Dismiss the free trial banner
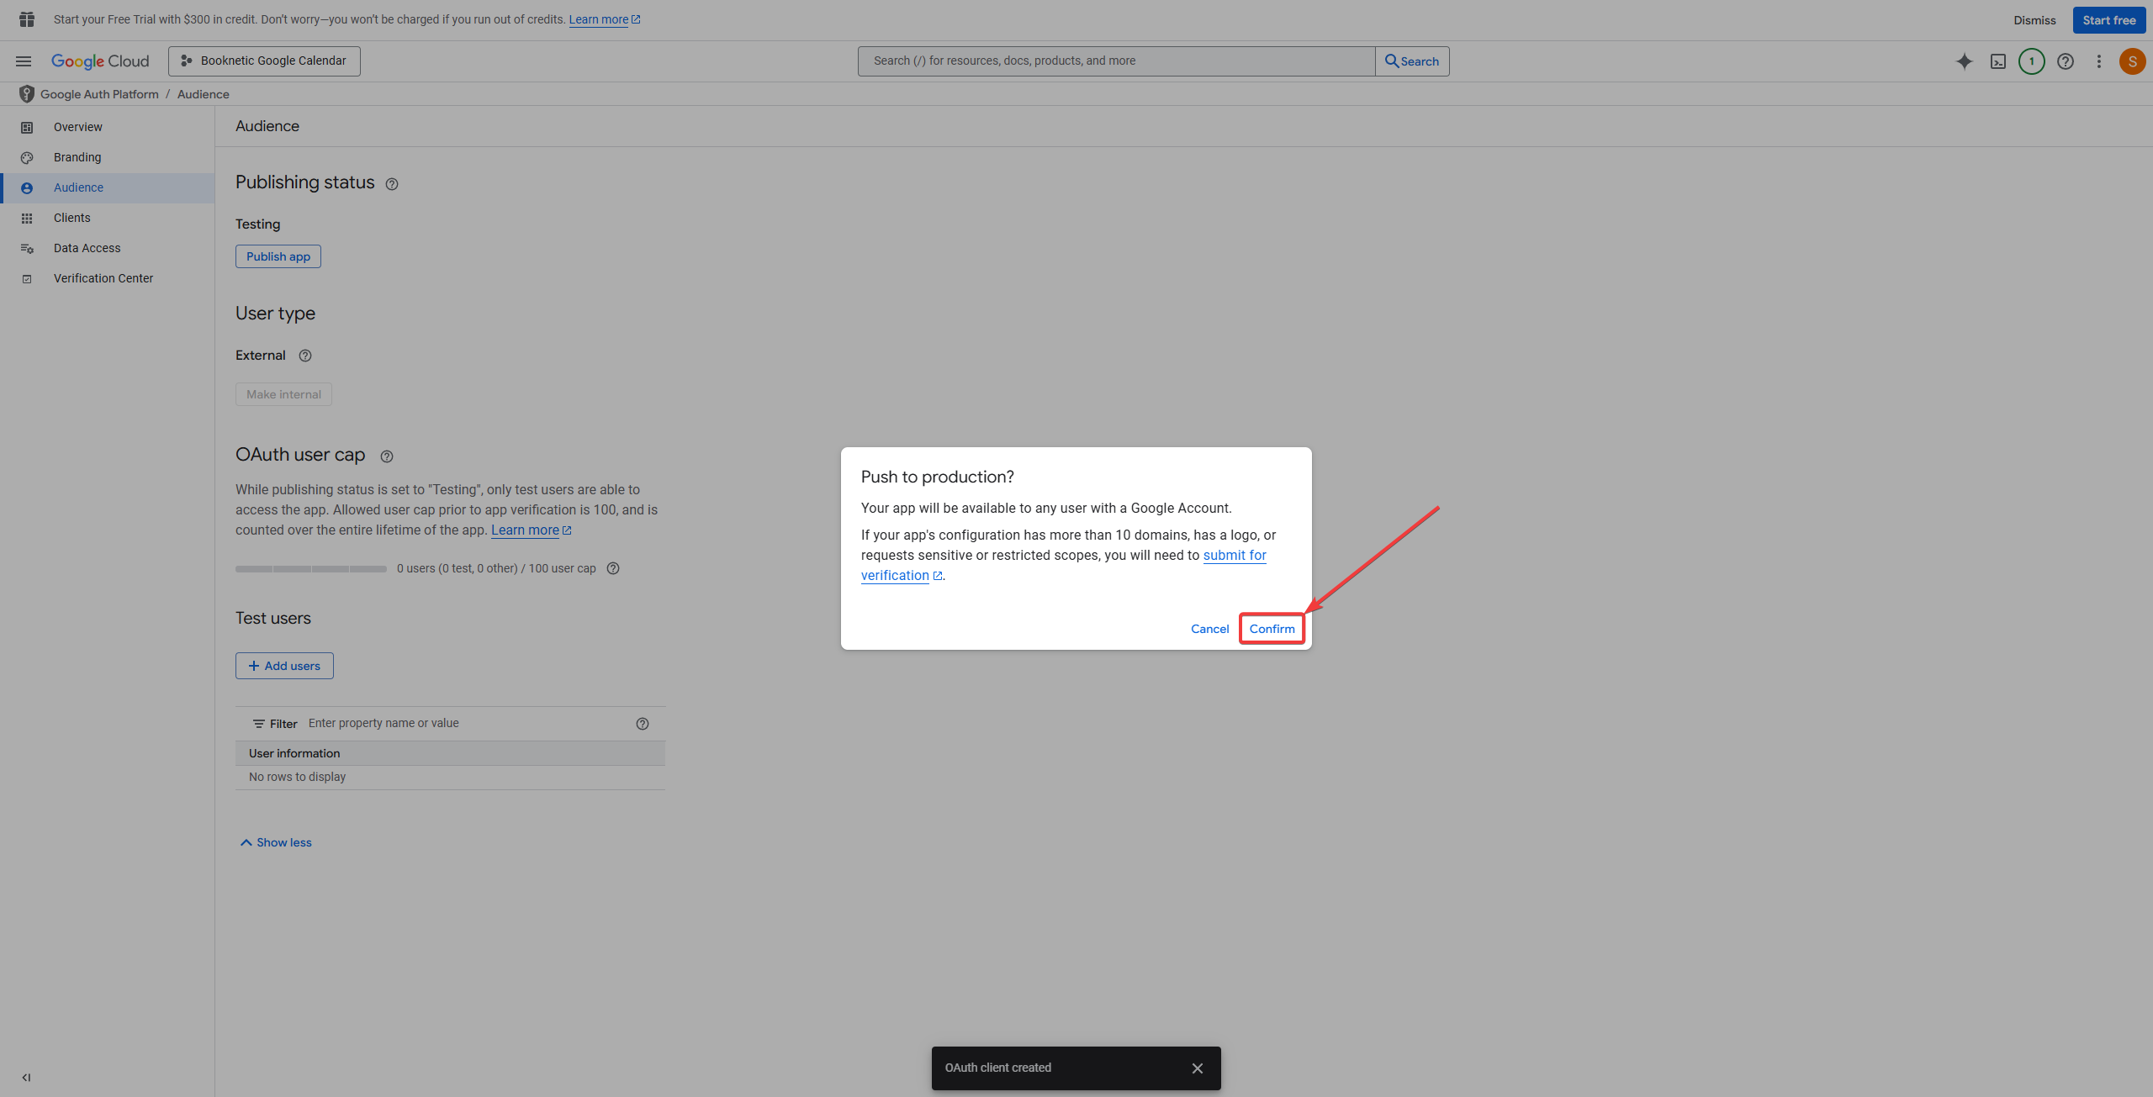The width and height of the screenshot is (2153, 1097). (x=2034, y=20)
